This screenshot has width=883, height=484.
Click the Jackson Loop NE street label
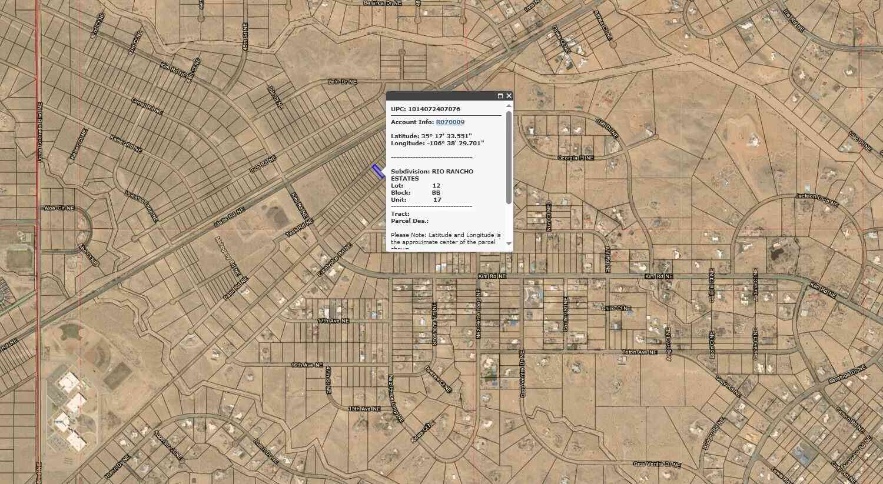pyautogui.click(x=816, y=200)
